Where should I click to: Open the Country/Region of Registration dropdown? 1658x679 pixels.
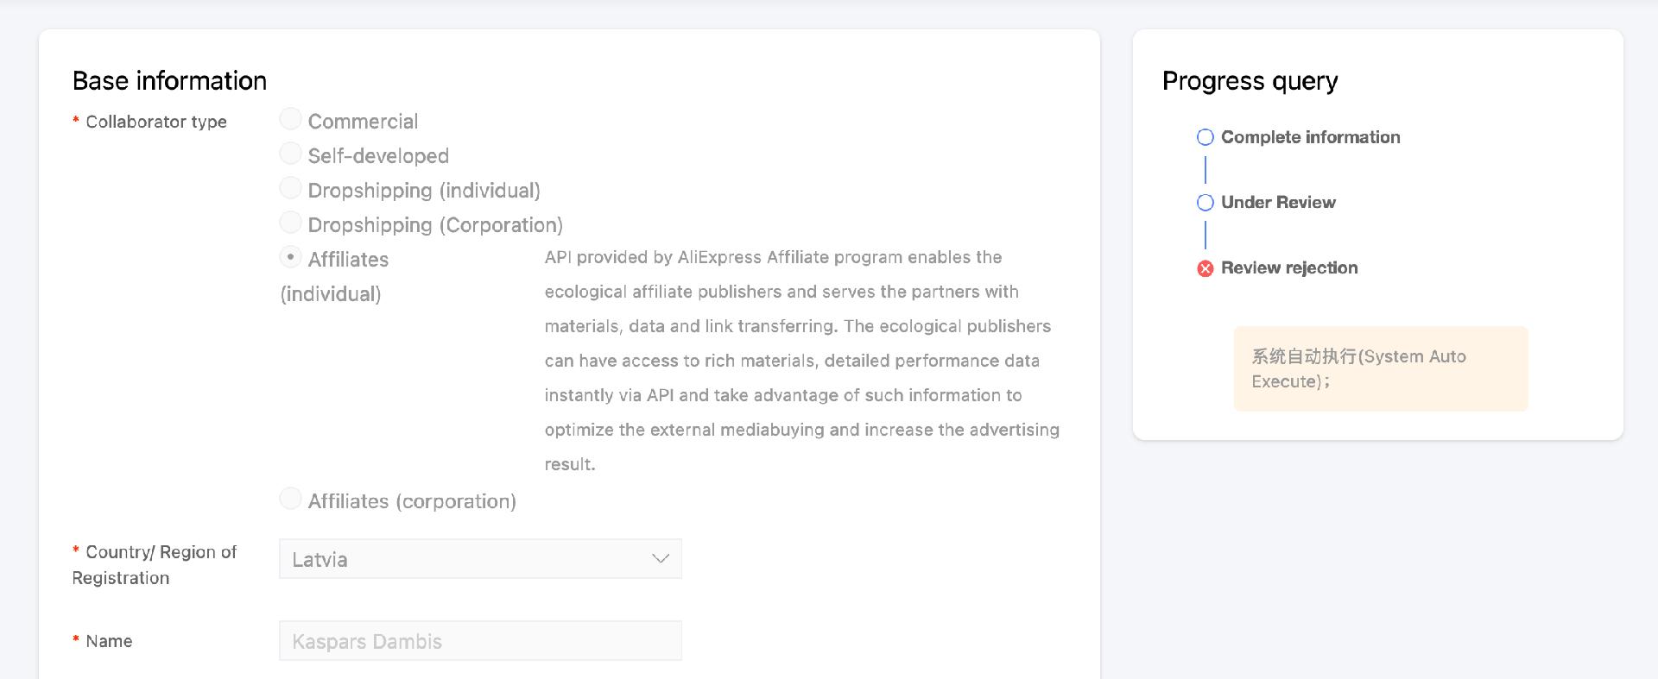click(479, 559)
